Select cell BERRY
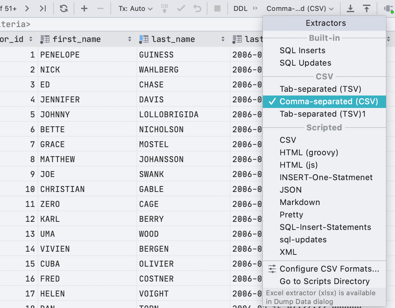Image resolution: width=395 pixels, height=308 pixels. pyautogui.click(x=184, y=219)
